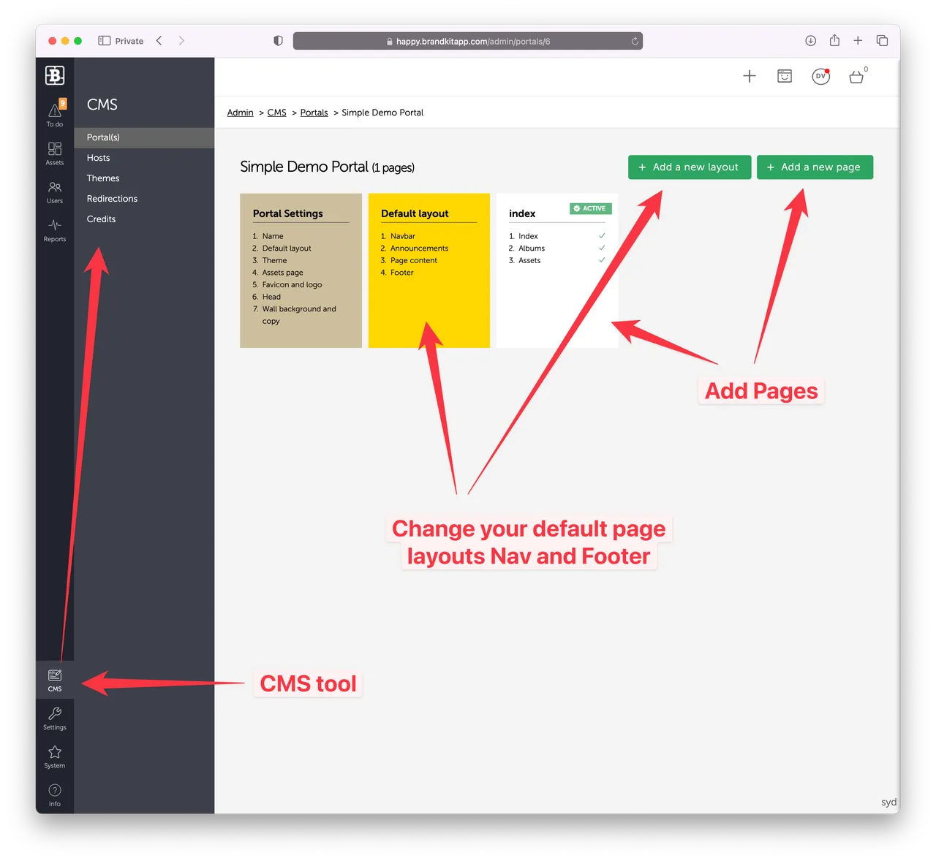Select Themes in the CMS menu
Image resolution: width=936 pixels, height=861 pixels.
coord(102,178)
